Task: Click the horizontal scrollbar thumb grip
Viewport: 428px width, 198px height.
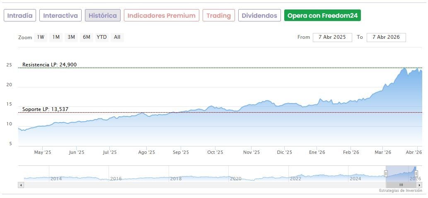Action: (x=401, y=185)
